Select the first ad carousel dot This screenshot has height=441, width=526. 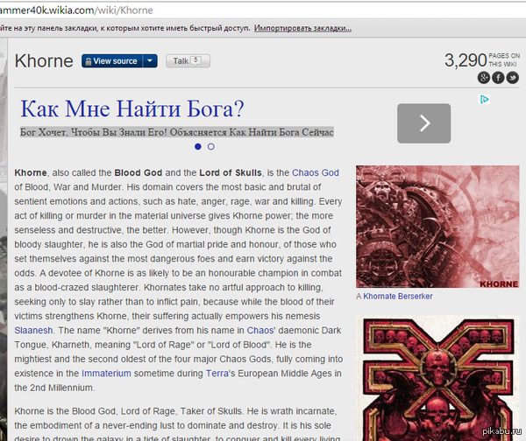(198, 146)
